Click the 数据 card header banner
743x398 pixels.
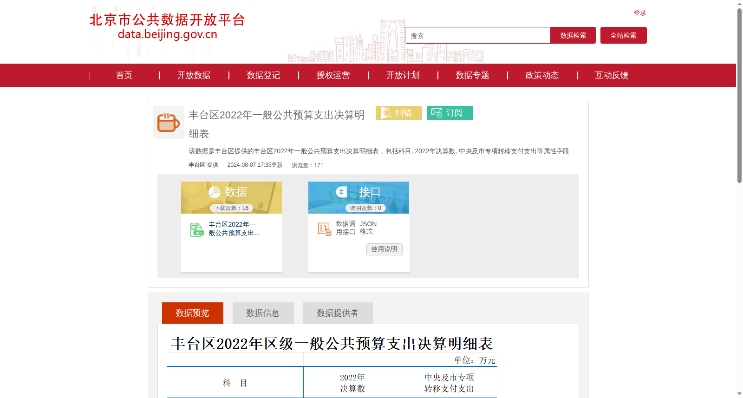tap(231, 197)
